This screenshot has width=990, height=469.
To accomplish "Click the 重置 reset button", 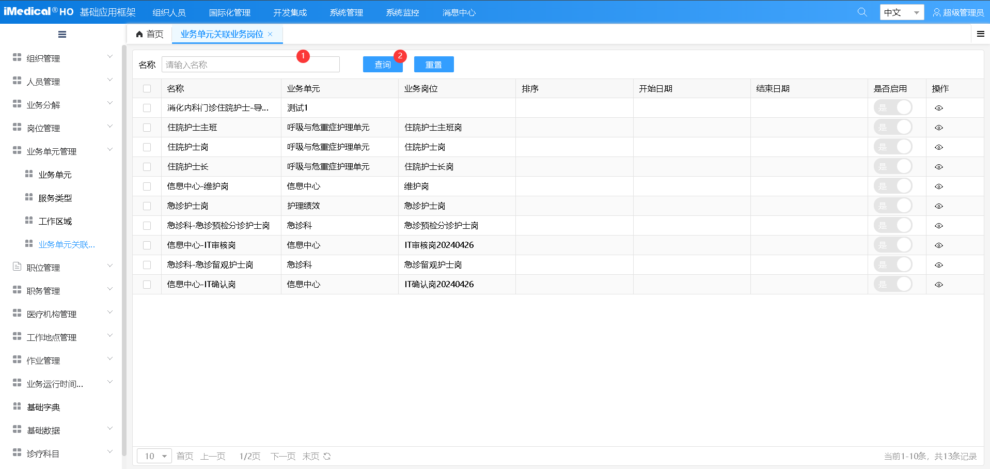I will 433,64.
